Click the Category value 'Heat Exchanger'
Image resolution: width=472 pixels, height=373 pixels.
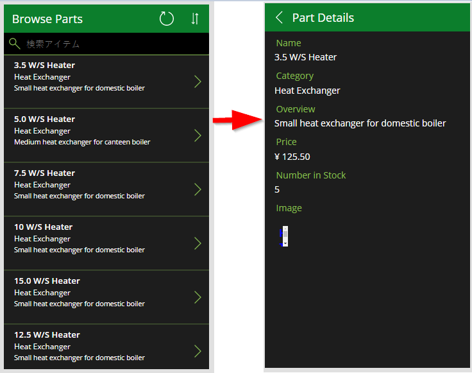click(x=307, y=91)
